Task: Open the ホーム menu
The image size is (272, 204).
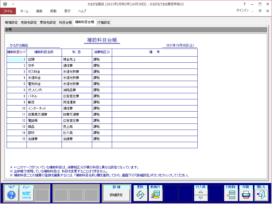Action: point(24,11)
